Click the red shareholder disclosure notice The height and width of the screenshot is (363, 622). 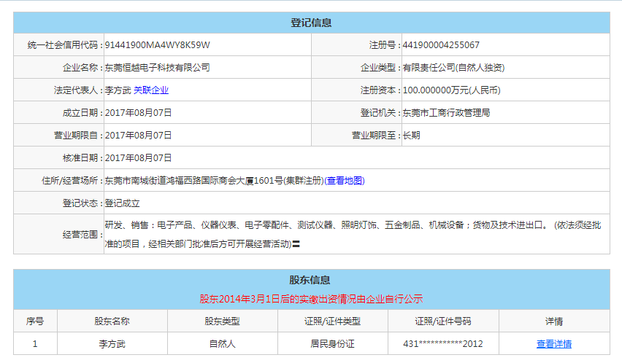click(x=311, y=299)
